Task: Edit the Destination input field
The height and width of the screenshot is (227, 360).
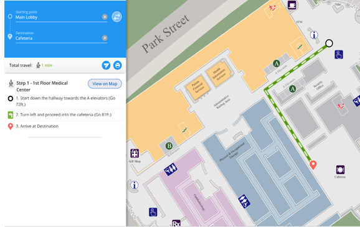Action: (59, 39)
